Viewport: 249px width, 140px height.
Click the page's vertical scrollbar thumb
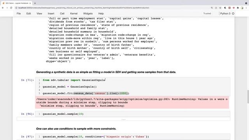[248, 97]
